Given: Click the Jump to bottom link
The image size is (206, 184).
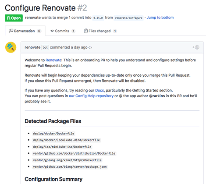Looking at the screenshot, I should coord(160,18).
